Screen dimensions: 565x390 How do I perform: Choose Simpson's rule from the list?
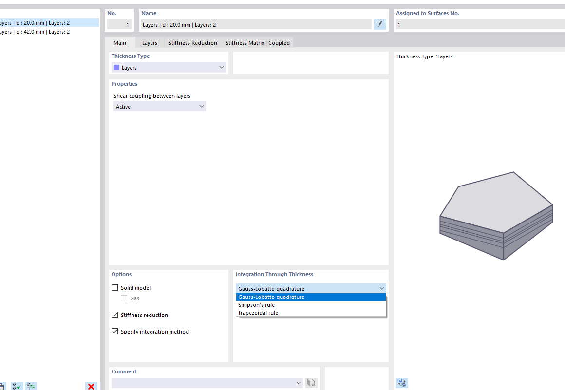[311, 305]
